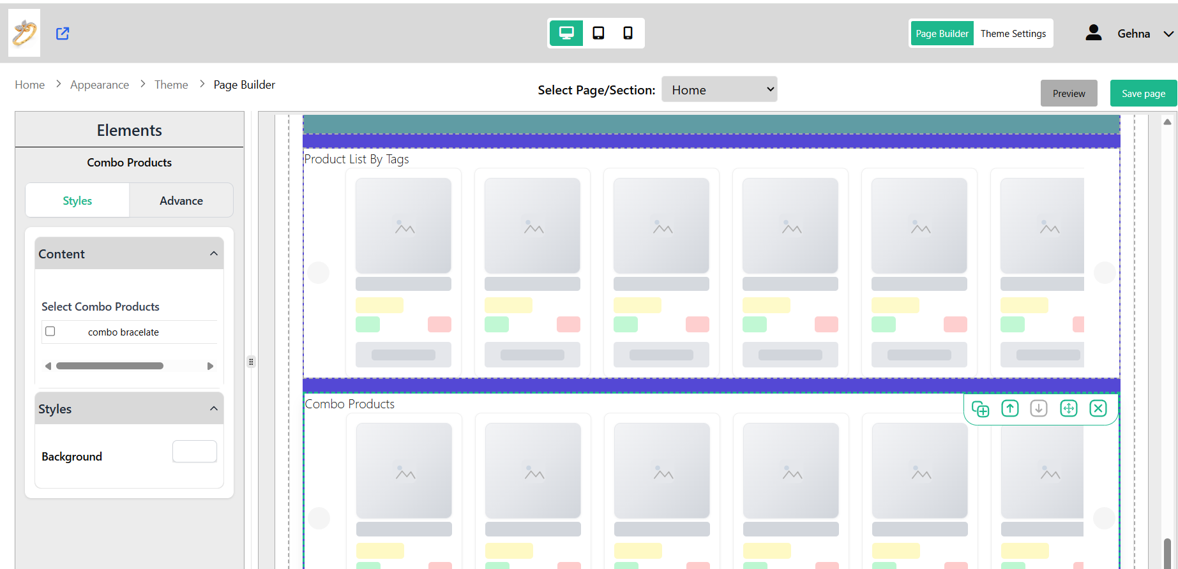Click the combo list scroll right arrow
Image resolution: width=1178 pixels, height=569 pixels.
point(210,366)
